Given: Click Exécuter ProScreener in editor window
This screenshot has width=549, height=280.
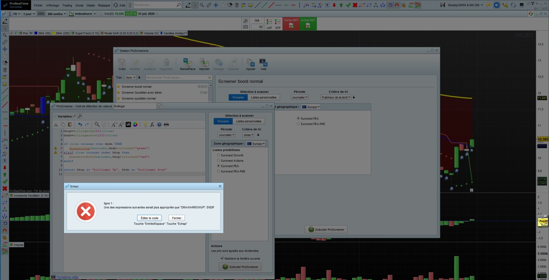Looking at the screenshot, I should pyautogui.click(x=240, y=267).
